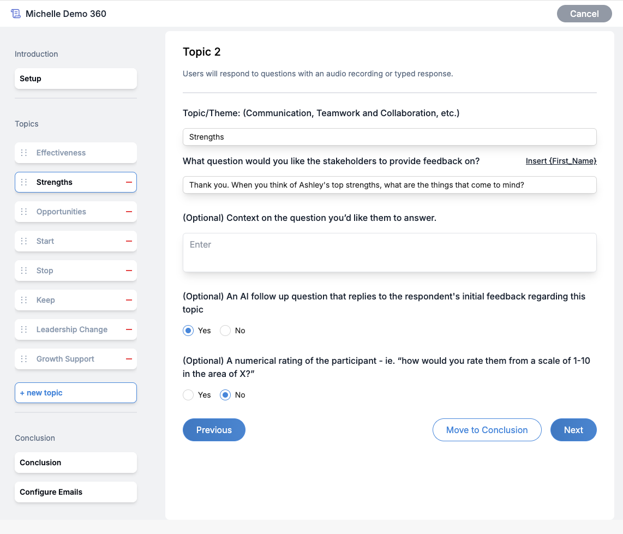Click the Insert {First_Name} link
Image resolution: width=623 pixels, height=534 pixels.
click(x=561, y=161)
